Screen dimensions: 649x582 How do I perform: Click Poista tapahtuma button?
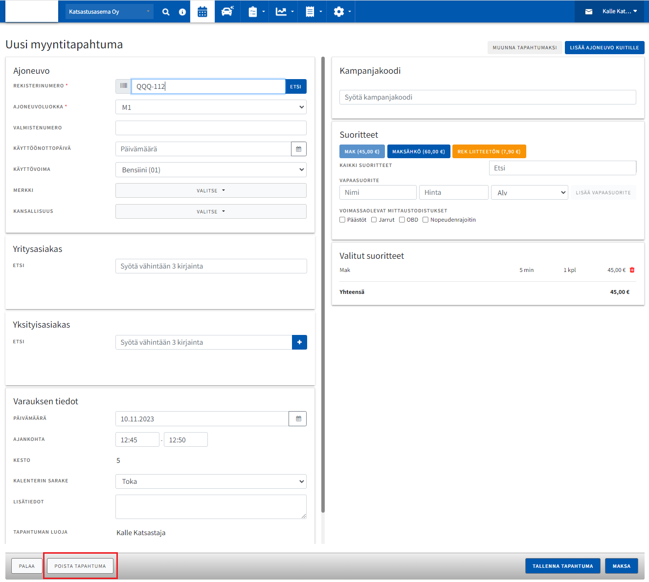tap(80, 566)
